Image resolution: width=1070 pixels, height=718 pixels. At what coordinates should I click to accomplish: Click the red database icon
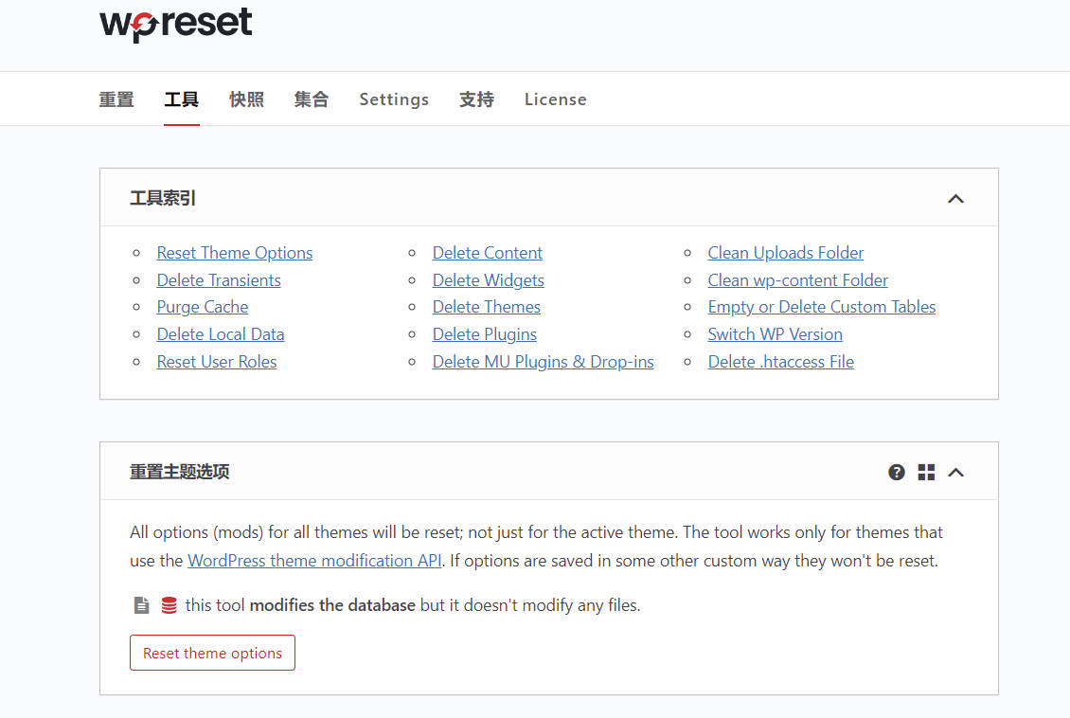click(x=169, y=605)
